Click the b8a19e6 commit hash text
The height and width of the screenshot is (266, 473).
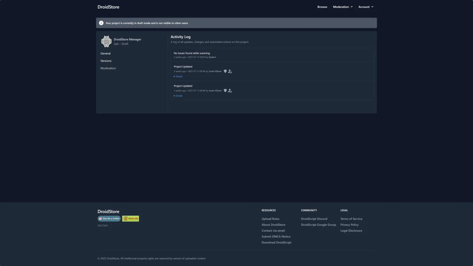[x=103, y=225]
